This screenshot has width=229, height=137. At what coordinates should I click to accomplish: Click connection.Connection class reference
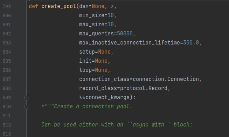click(166, 79)
